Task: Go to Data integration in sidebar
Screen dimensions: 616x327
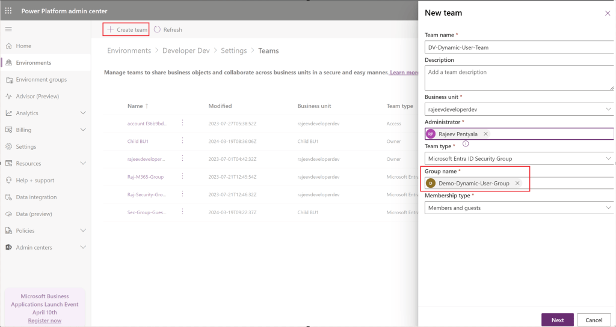Action: 36,197
